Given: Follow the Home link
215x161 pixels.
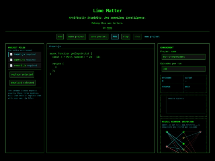Looking at the screenshot, I should click(x=109, y=28).
